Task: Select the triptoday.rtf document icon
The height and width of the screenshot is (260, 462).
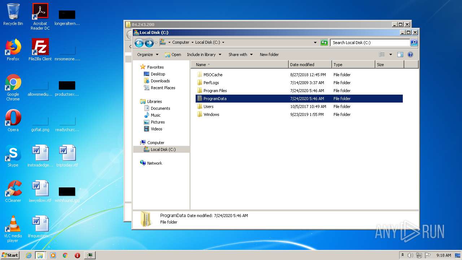Action: tap(67, 156)
